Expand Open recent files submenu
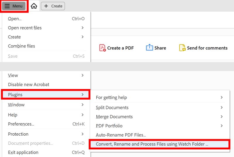This screenshot has height=157, width=234. point(46,28)
